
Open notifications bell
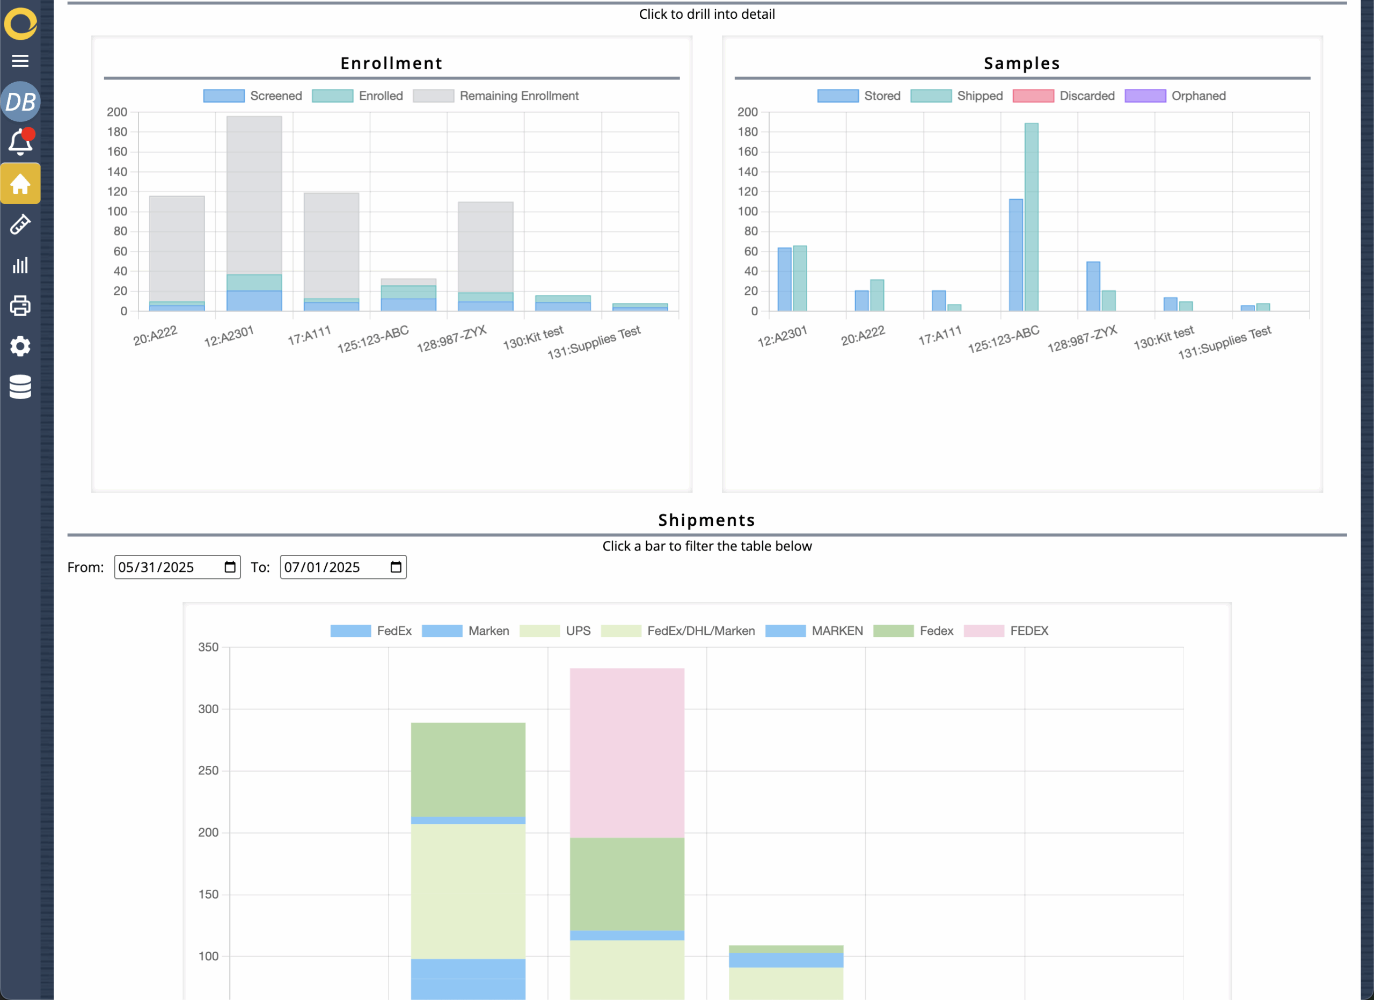(21, 141)
